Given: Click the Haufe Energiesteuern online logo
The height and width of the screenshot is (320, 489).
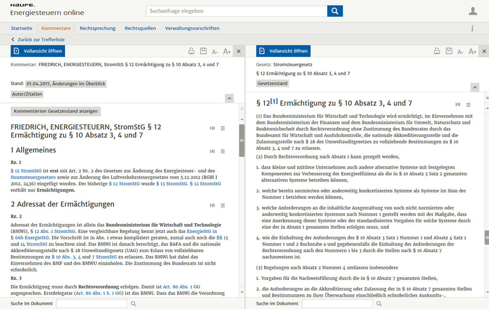Looking at the screenshot, I should coord(47,10).
